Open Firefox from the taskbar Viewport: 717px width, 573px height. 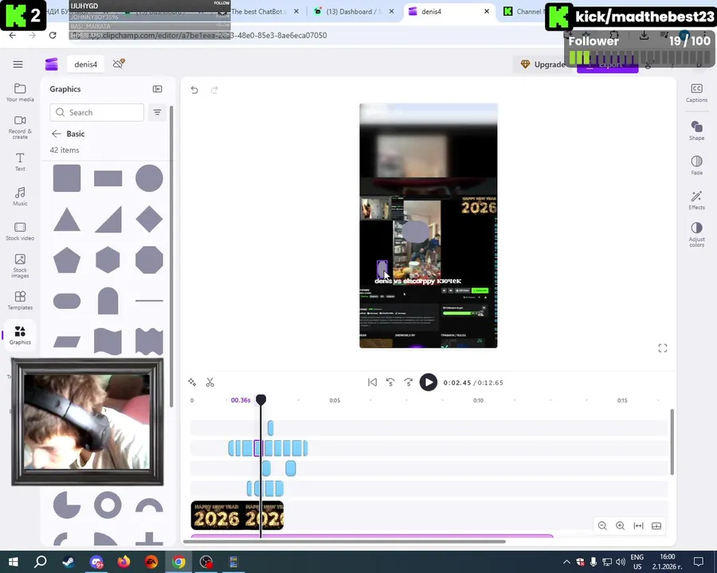[x=123, y=562]
